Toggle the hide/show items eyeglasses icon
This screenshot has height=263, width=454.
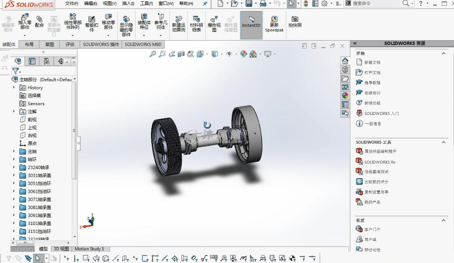point(229,54)
